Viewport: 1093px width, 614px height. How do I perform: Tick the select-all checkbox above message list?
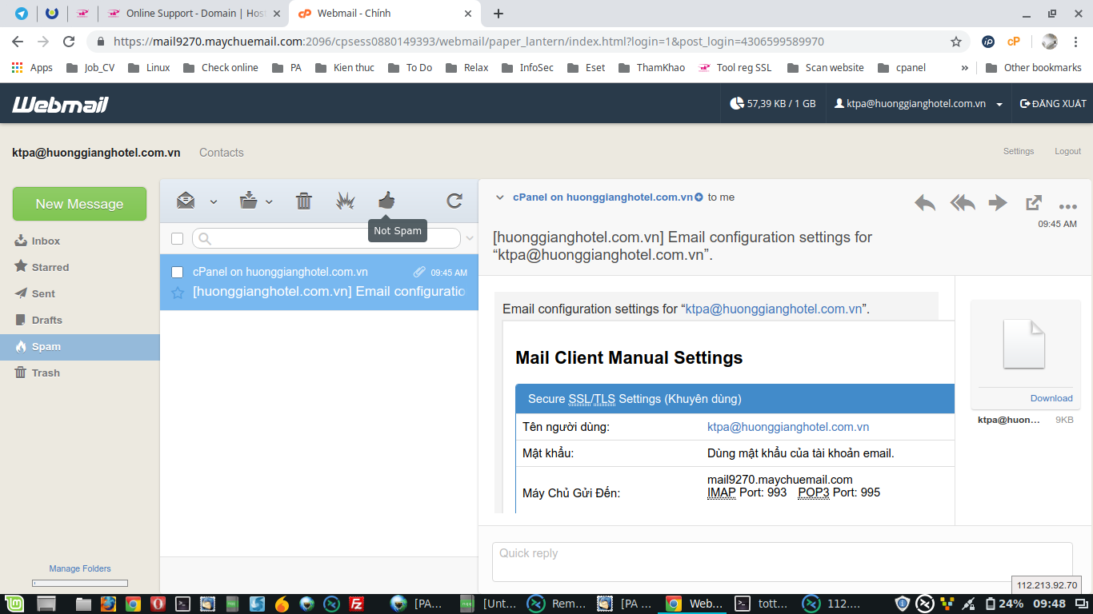(x=178, y=238)
